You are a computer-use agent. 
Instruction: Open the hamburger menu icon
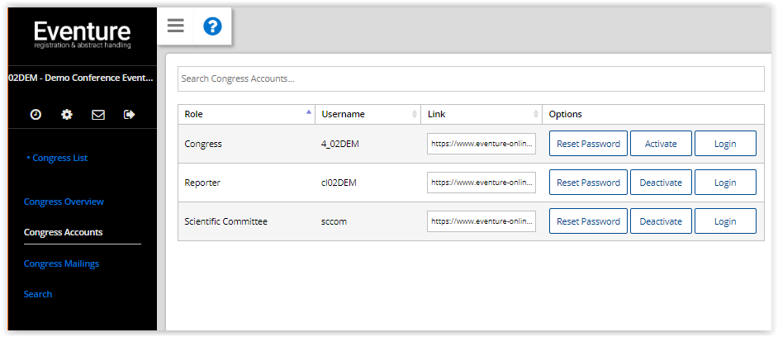176,26
